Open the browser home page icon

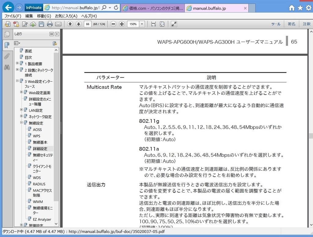click(x=292, y=8)
